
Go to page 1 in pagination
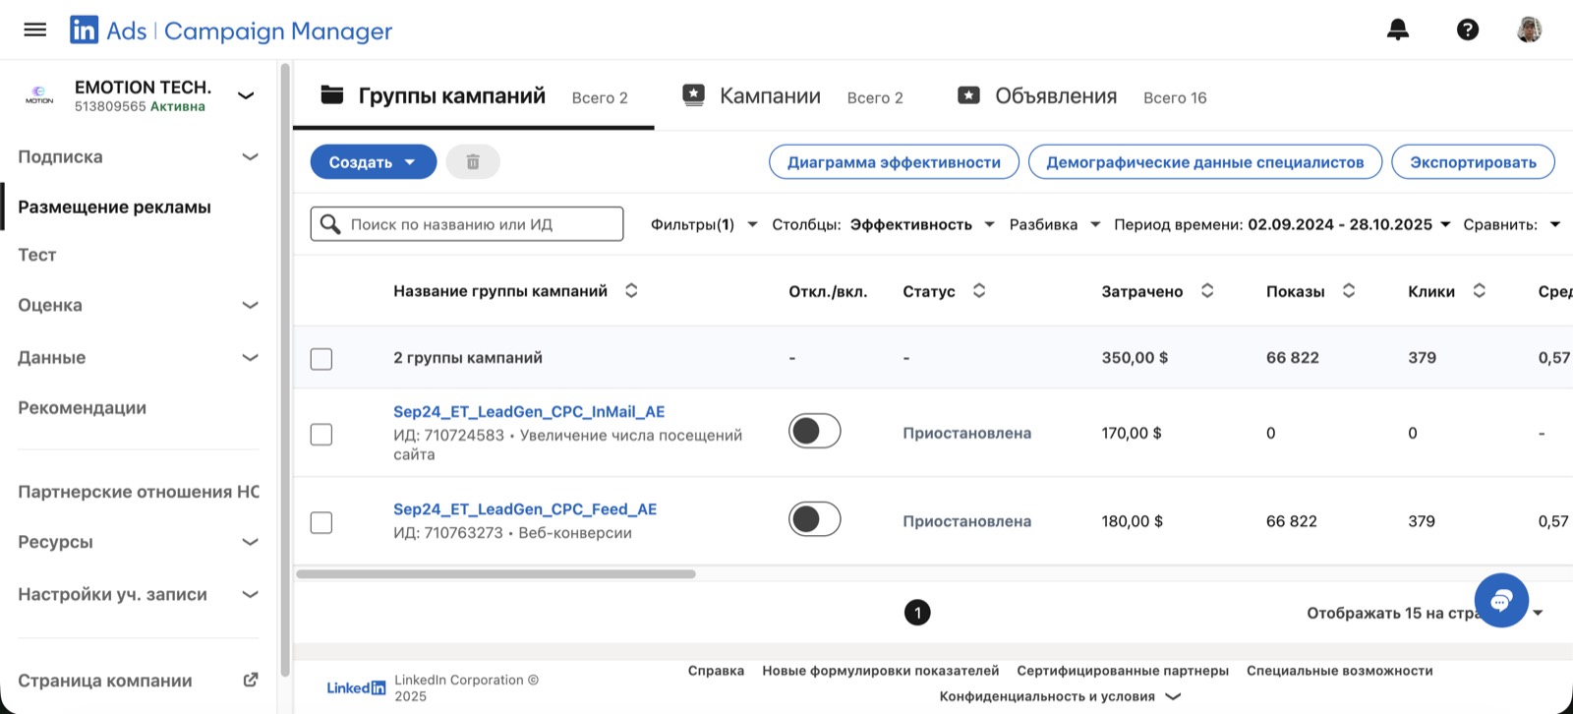click(917, 613)
